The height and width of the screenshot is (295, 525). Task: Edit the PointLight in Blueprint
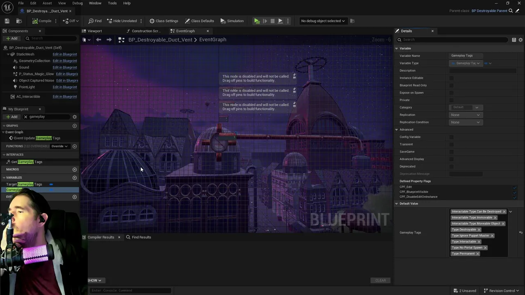(65, 87)
